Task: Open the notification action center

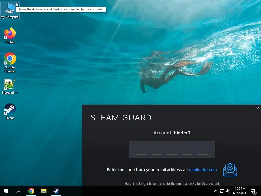Action: [x=253, y=191]
